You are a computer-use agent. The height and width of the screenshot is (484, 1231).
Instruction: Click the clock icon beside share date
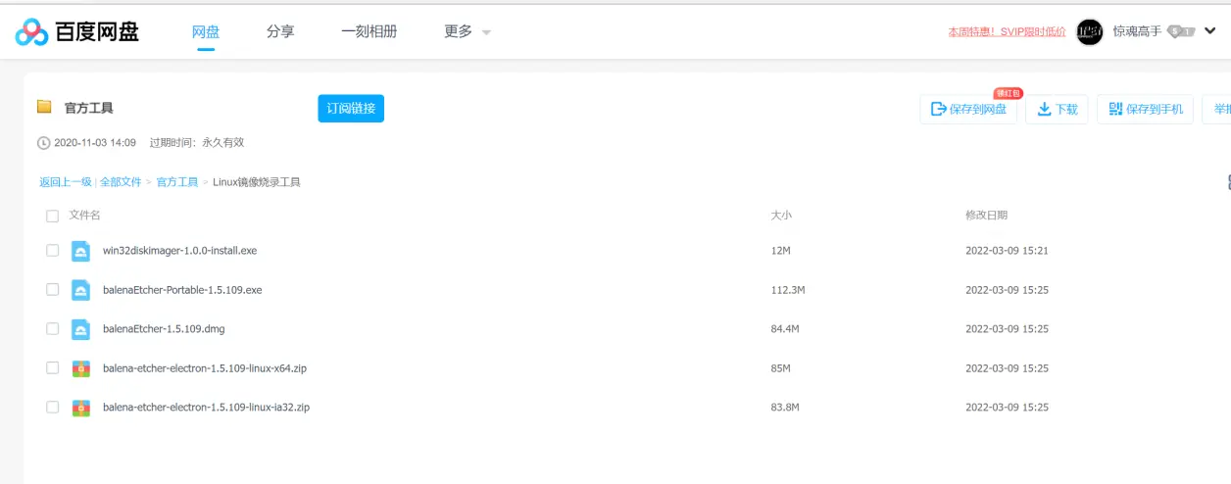(x=43, y=143)
